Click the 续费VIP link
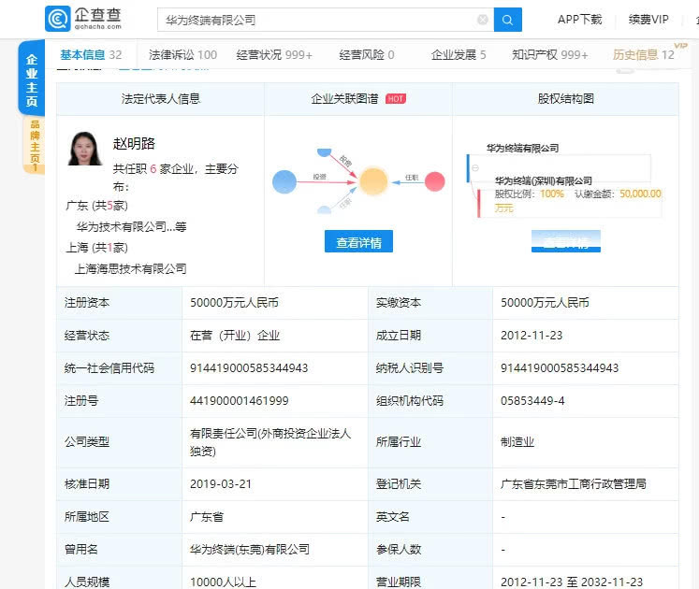Screen dimensions: 699x589 pos(648,20)
